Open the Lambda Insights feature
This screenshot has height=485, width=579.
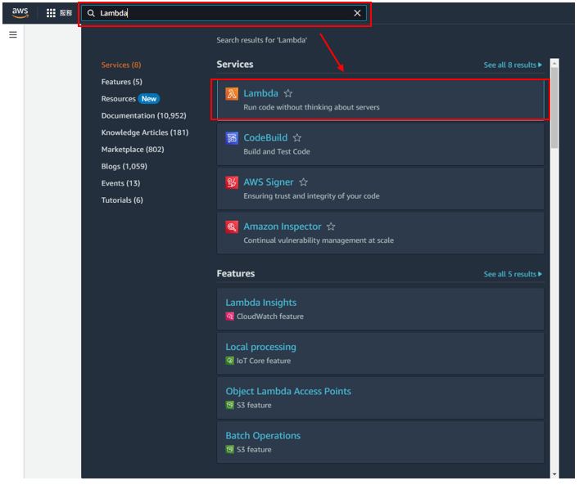(260, 303)
